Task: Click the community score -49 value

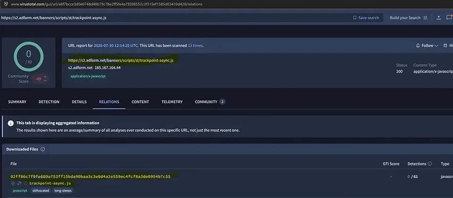Action: click(38, 79)
